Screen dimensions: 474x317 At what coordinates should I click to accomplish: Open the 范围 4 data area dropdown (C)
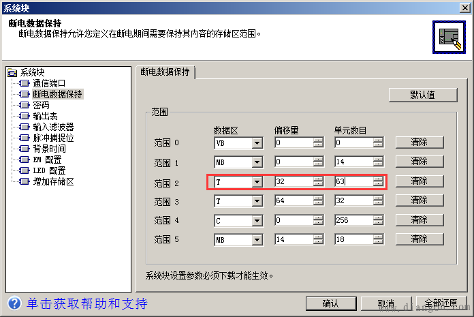click(x=257, y=221)
